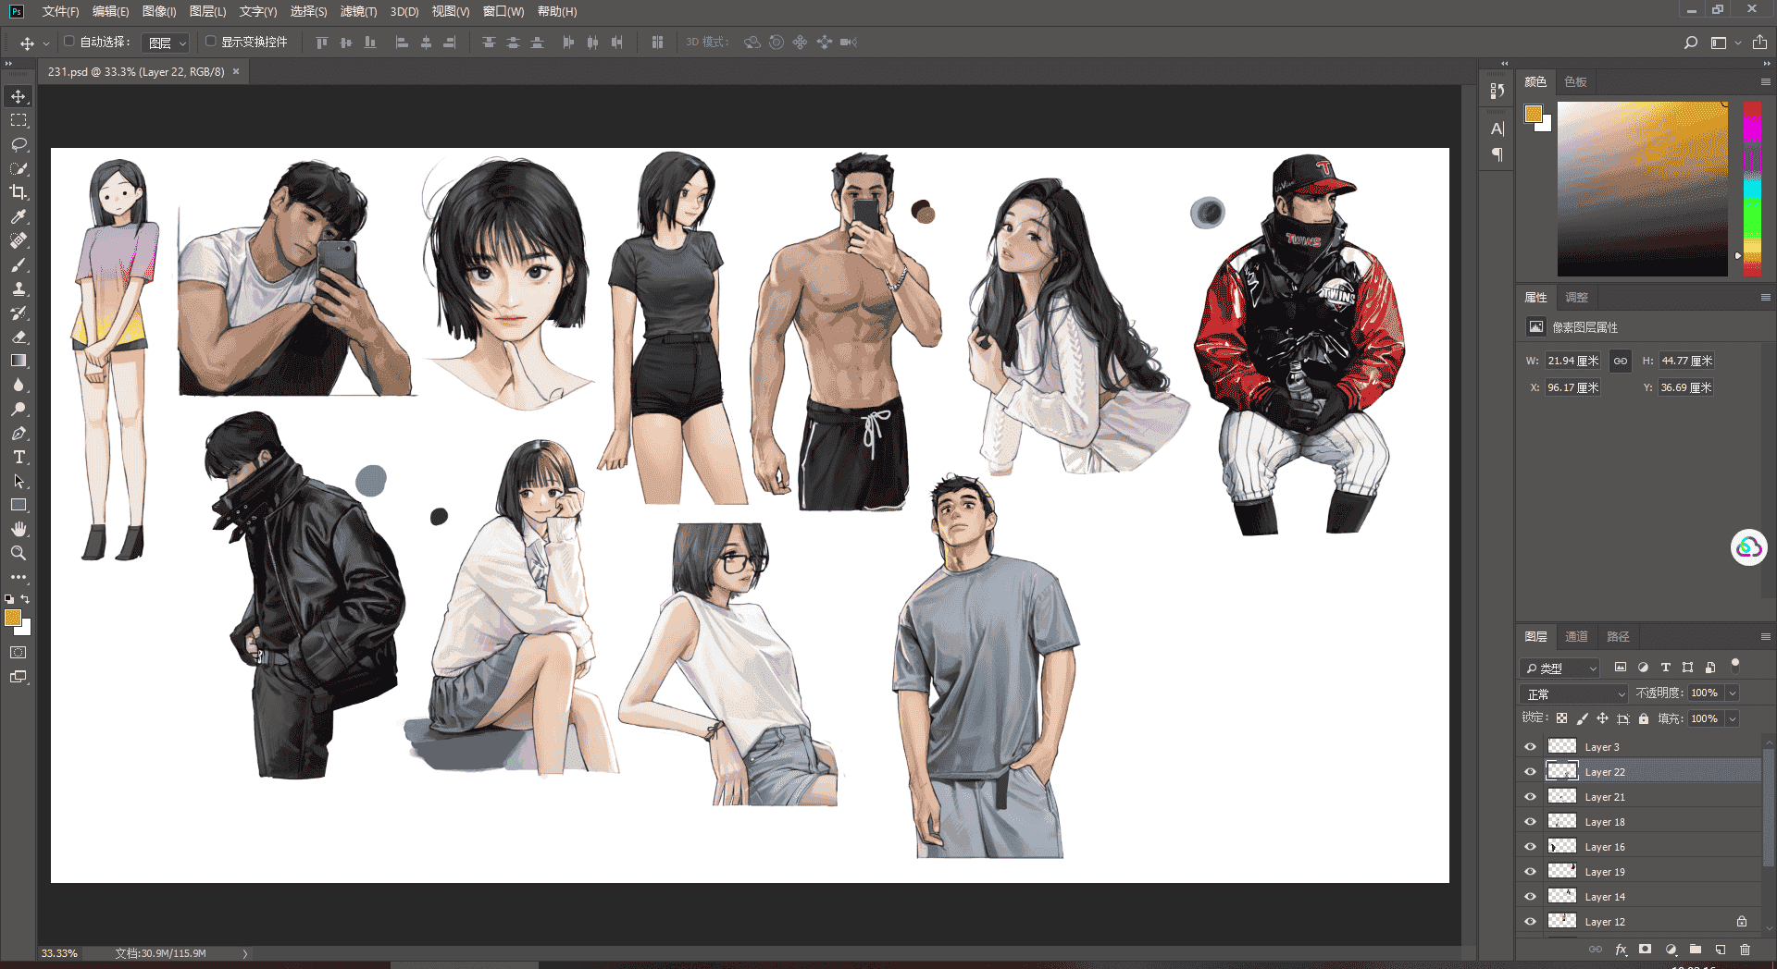Screen dimensions: 1777x969
Task: Select the Eyedropper tool
Action: tap(19, 216)
